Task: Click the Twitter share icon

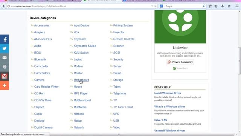Action: (x=5, y=48)
